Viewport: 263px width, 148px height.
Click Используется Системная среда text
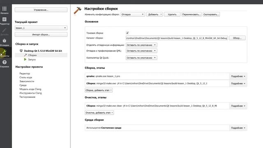point(104,128)
